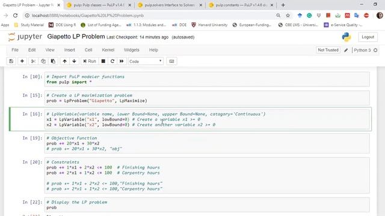The image size is (385, 216).
Task: Click the In [16] cell prompt
Action: click(x=32, y=114)
